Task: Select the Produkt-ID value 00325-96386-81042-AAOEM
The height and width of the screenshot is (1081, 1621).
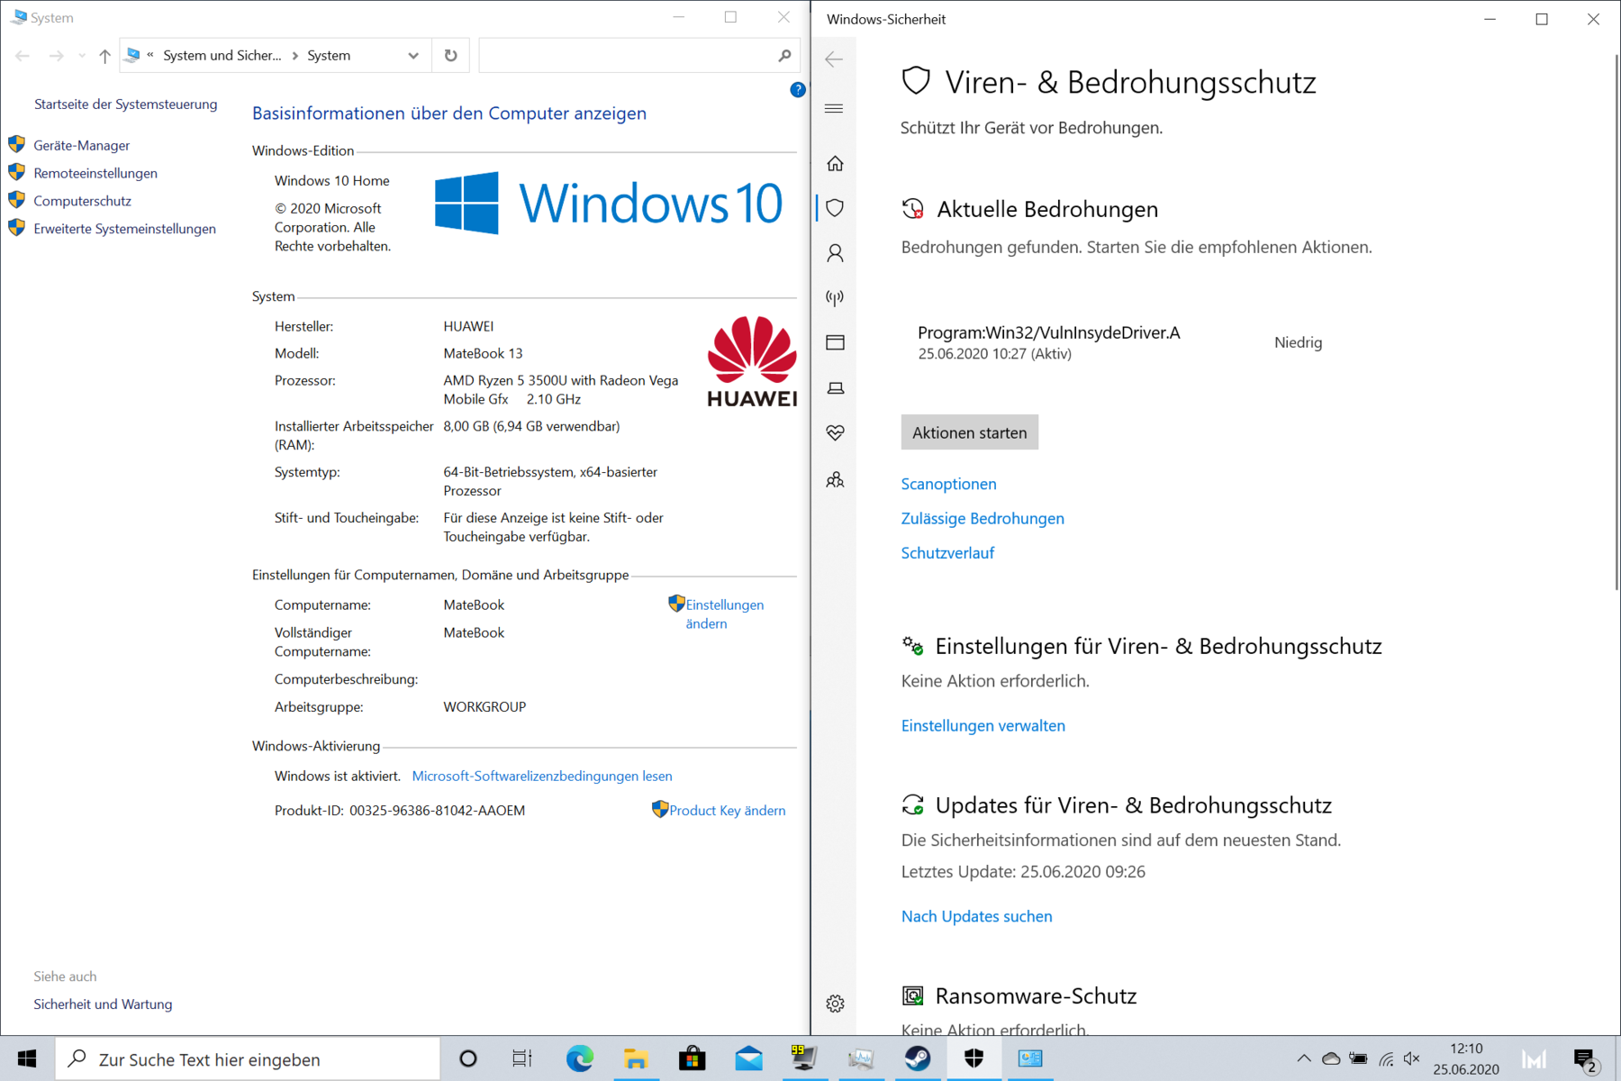Action: click(437, 811)
